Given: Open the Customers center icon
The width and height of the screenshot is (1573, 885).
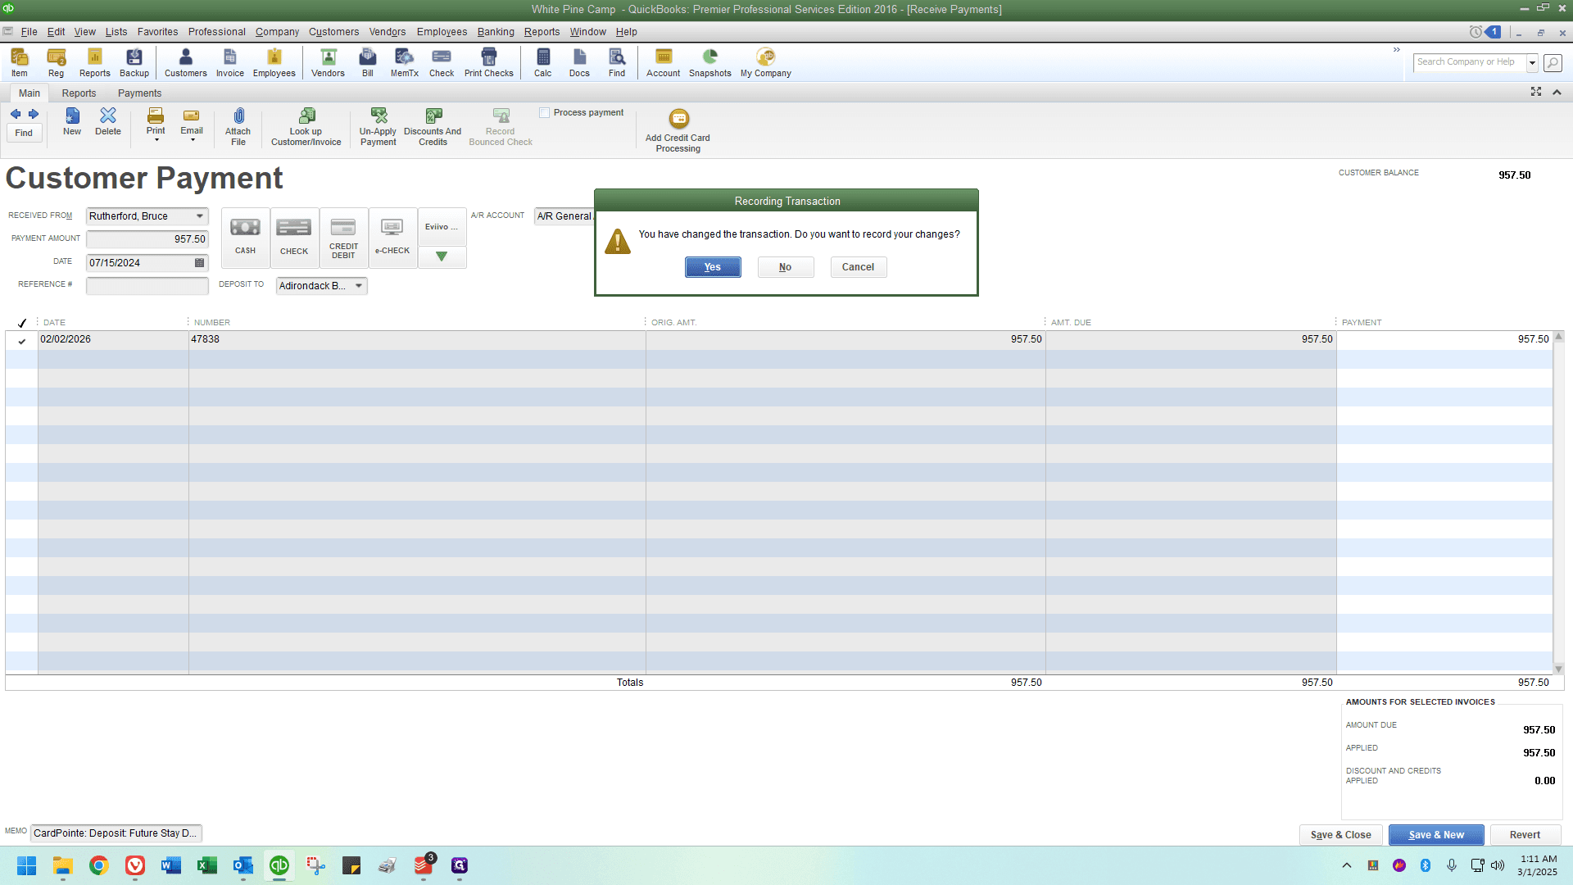Looking at the screenshot, I should point(186,62).
